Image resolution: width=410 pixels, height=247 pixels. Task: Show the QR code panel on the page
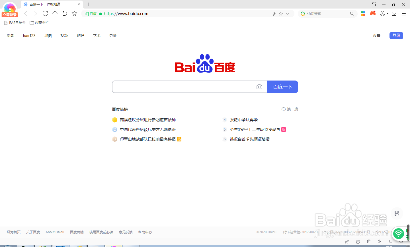(397, 213)
